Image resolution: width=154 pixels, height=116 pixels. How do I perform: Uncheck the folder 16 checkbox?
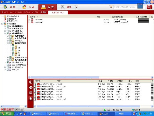pyautogui.click(x=13, y=55)
